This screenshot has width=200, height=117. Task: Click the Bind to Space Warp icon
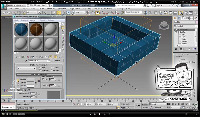(24, 13)
